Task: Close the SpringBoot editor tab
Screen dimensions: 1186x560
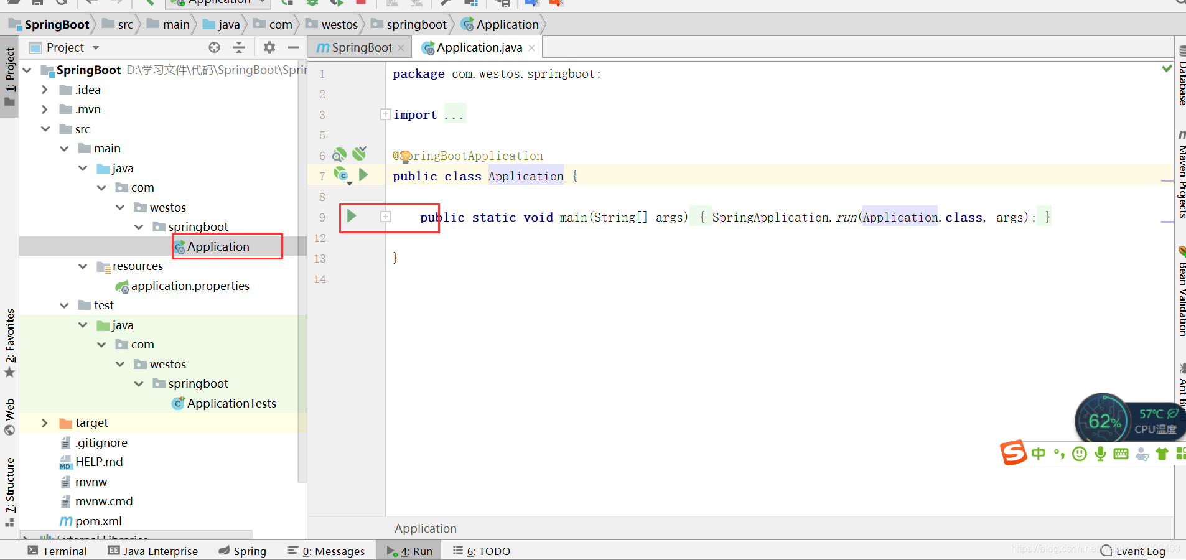Action: pos(401,48)
